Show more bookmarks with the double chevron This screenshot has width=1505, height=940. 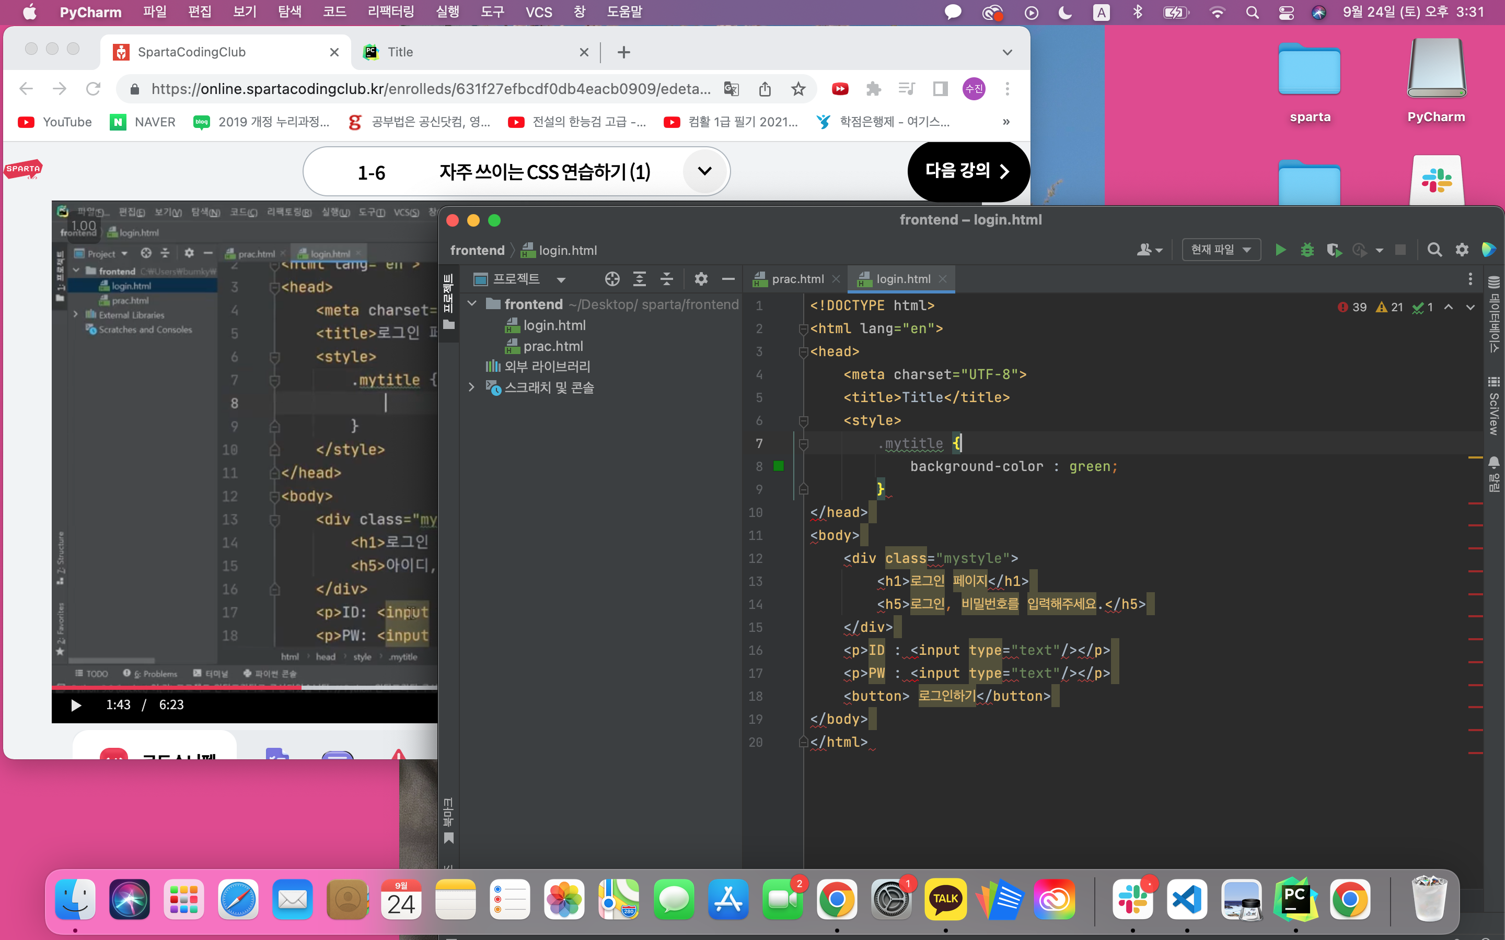tap(1006, 122)
